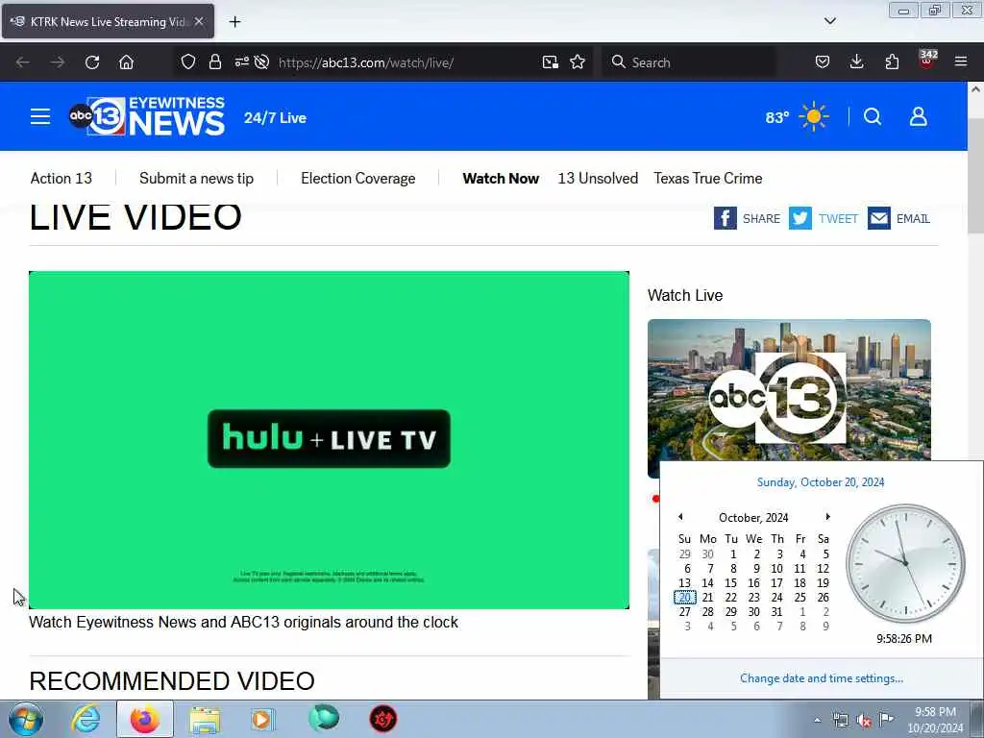The width and height of the screenshot is (984, 738).
Task: Show hidden system tray icons
Action: point(817,720)
